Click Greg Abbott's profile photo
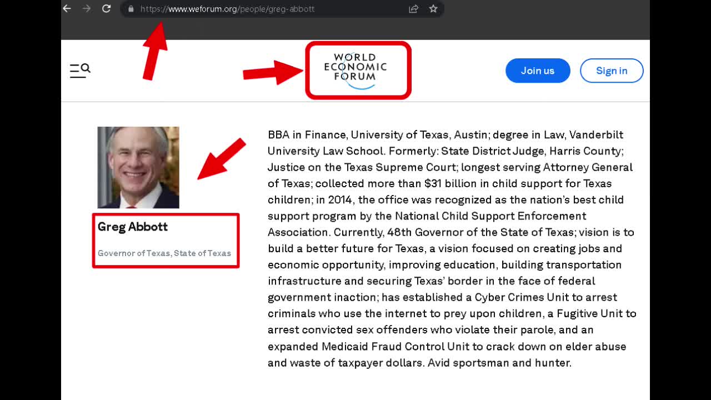The height and width of the screenshot is (400, 711). click(138, 167)
